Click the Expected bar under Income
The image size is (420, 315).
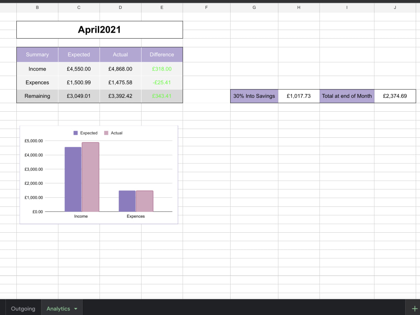pyautogui.click(x=72, y=178)
